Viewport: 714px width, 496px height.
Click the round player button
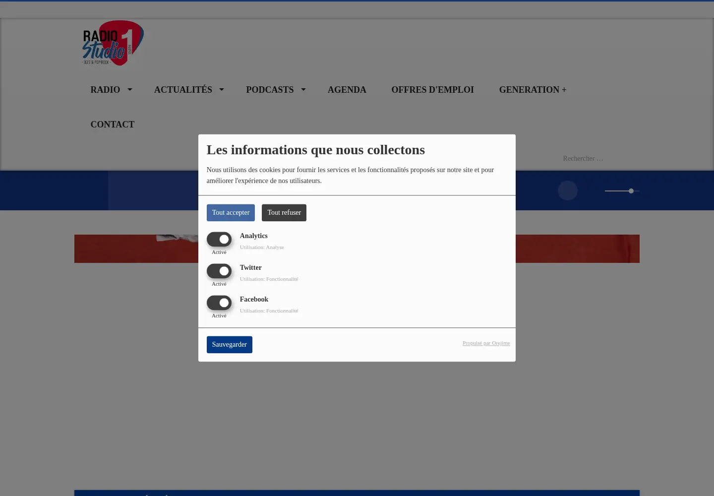(568, 190)
